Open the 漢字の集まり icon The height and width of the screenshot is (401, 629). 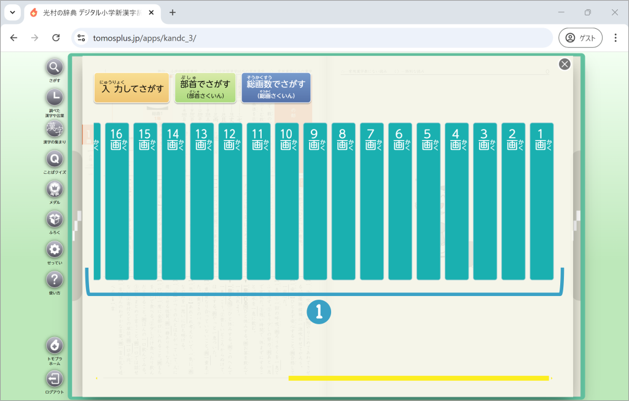(x=55, y=129)
